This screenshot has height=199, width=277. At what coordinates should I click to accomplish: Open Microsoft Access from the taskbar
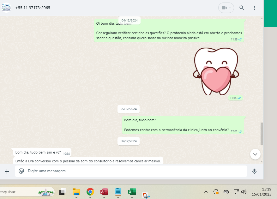[x=104, y=192]
